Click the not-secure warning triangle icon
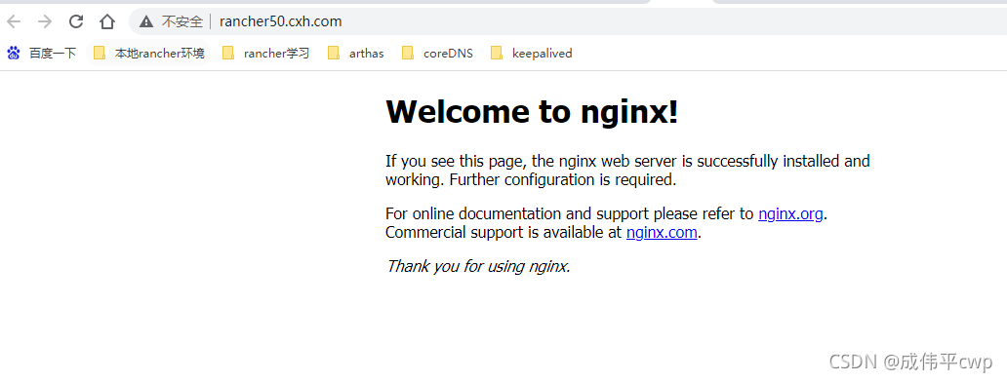Viewport: 1007px width, 382px height. (146, 21)
